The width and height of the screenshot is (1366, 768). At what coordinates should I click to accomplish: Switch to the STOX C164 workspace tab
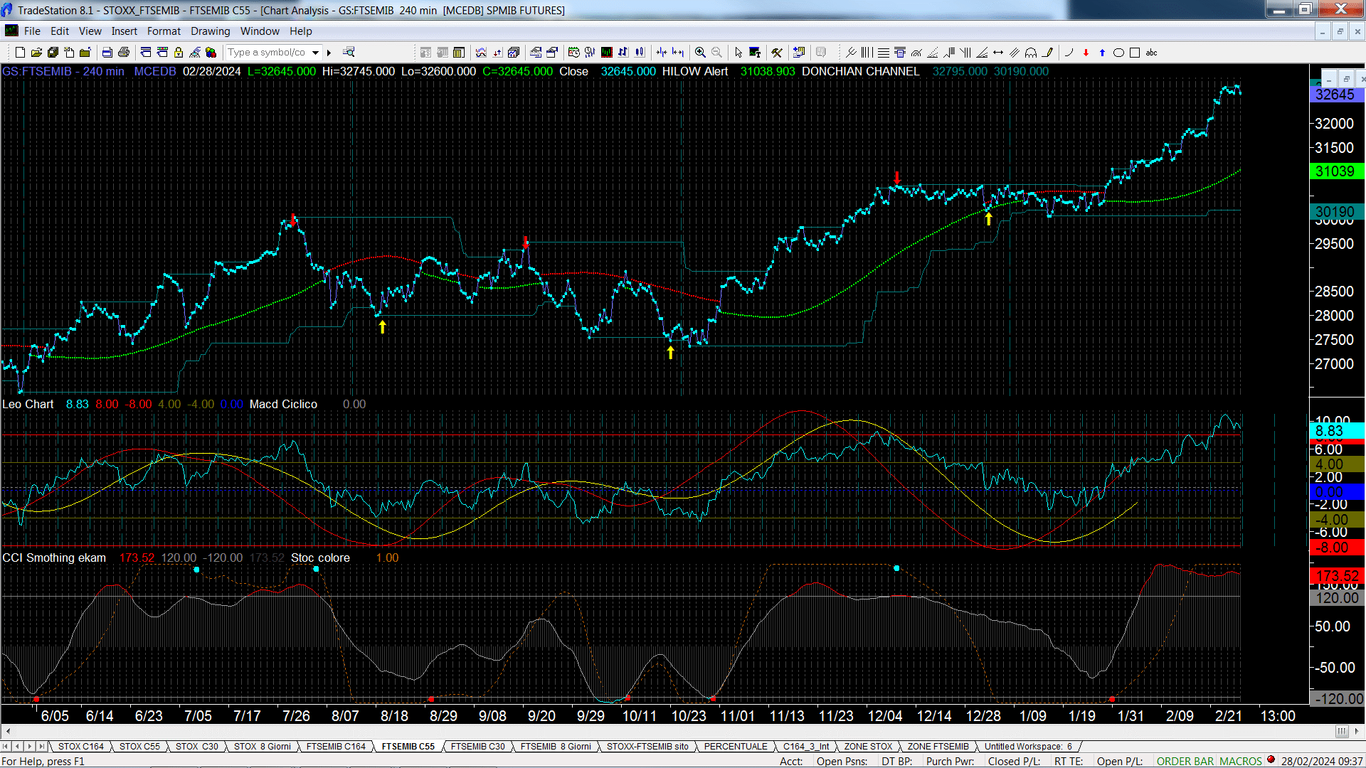click(81, 747)
